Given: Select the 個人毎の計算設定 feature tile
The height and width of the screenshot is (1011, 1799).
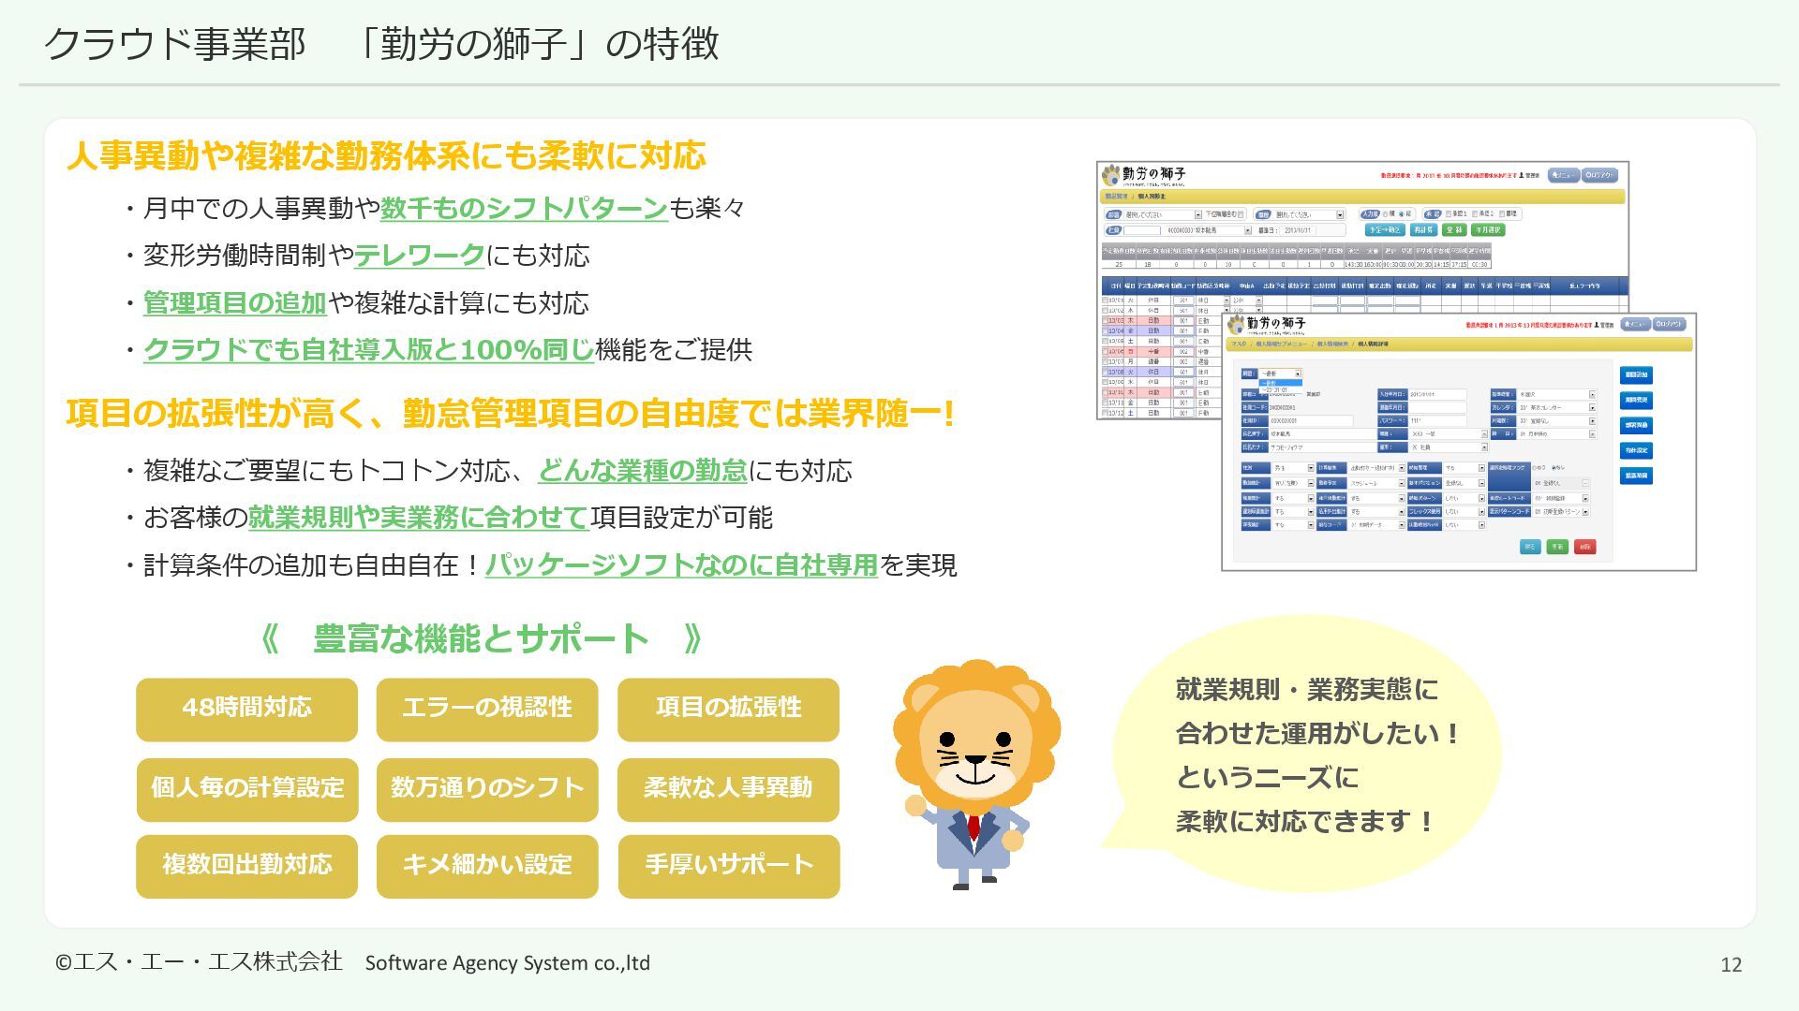Looking at the screenshot, I should (246, 789).
